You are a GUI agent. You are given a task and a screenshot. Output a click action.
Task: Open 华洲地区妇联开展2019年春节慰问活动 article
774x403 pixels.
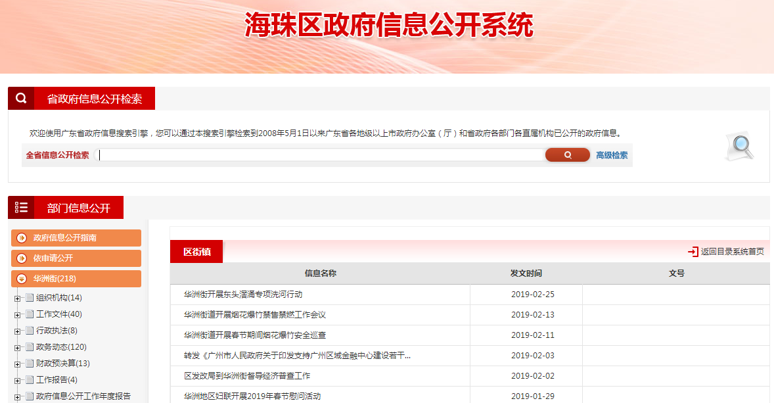tap(252, 396)
